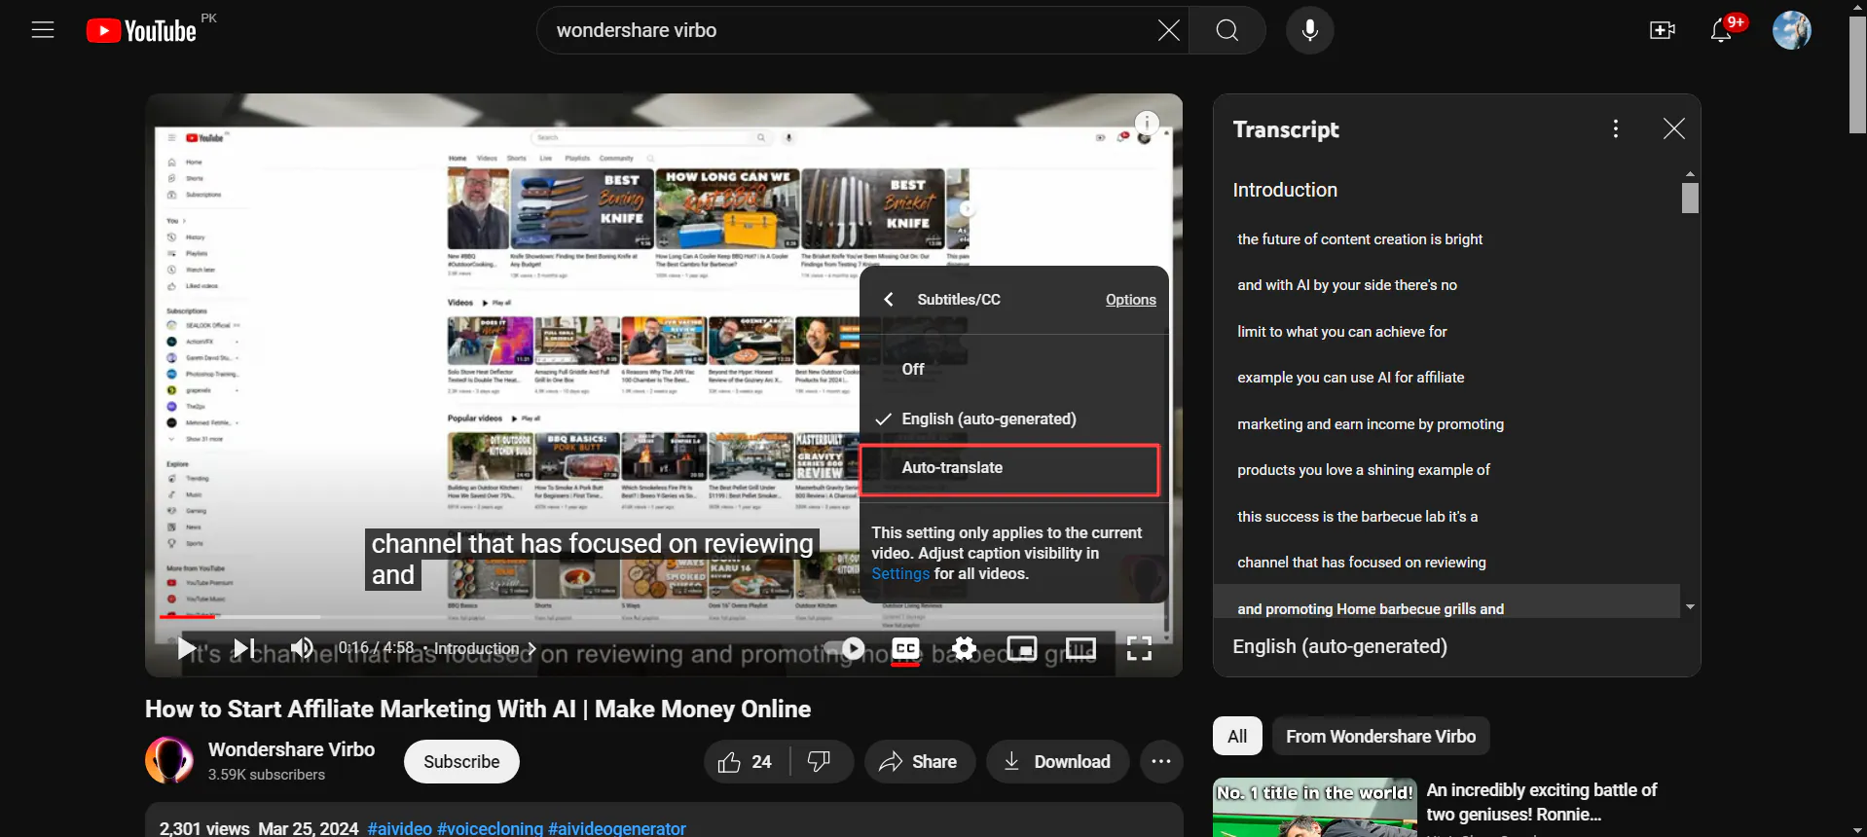Open #aivideo hashtag
Screen dimensions: 1867x837
pyautogui.click(x=399, y=828)
